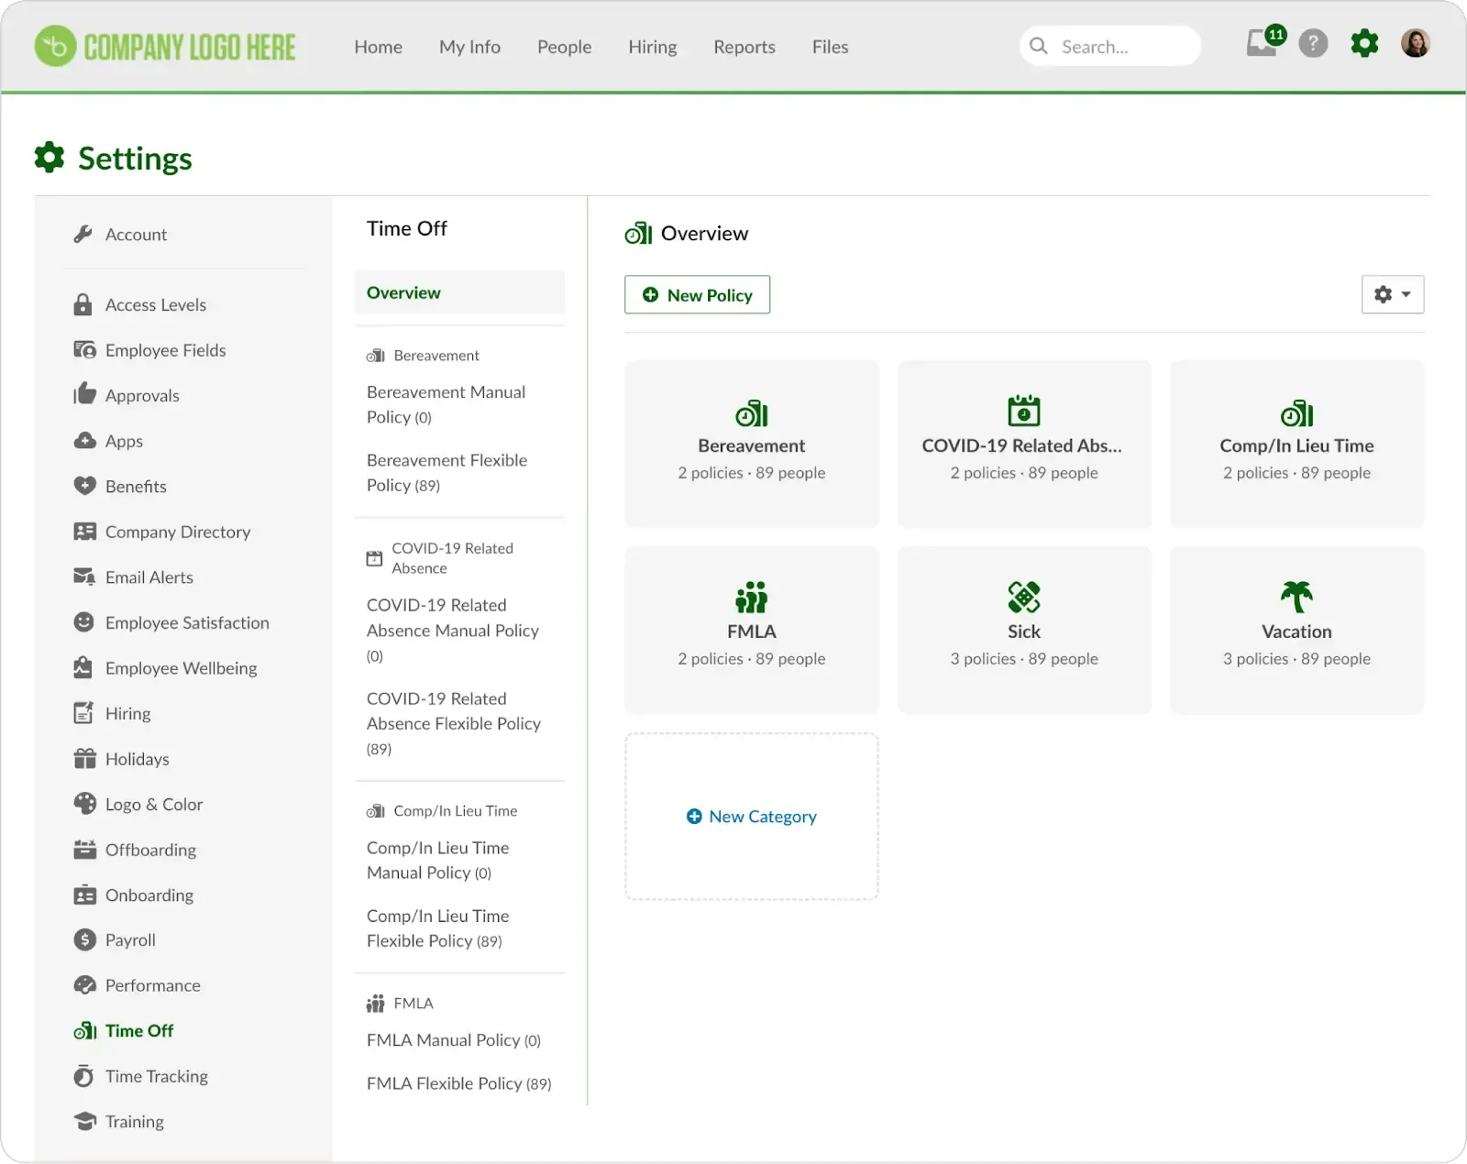Screen dimensions: 1467x1164
Task: Open Bereavement Flexible Policy
Action: pyautogui.click(x=447, y=472)
